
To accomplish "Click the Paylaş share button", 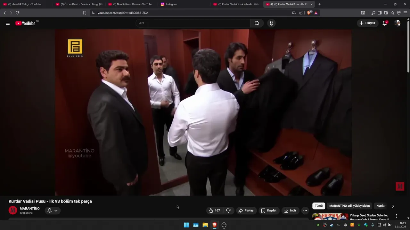I will pyautogui.click(x=246, y=211).
